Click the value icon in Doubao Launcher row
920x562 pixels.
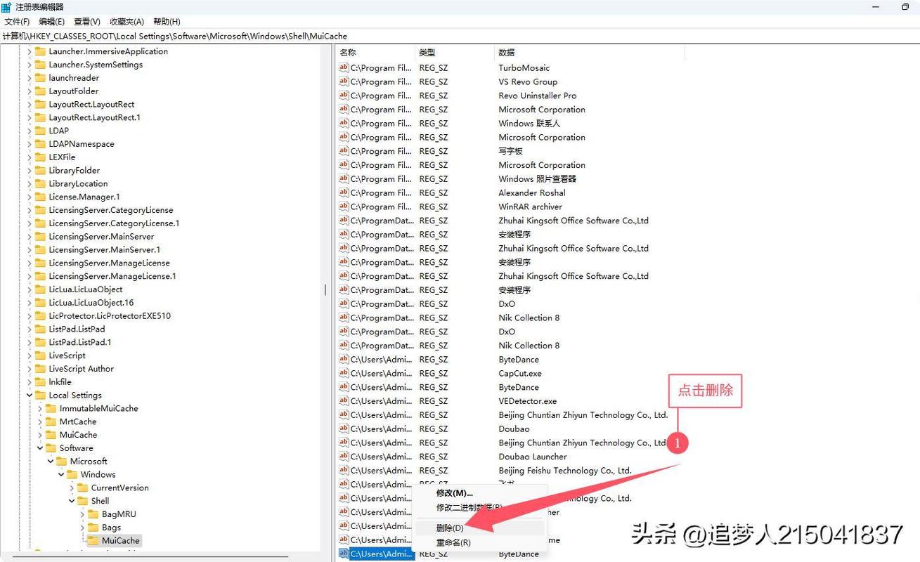[344, 457]
